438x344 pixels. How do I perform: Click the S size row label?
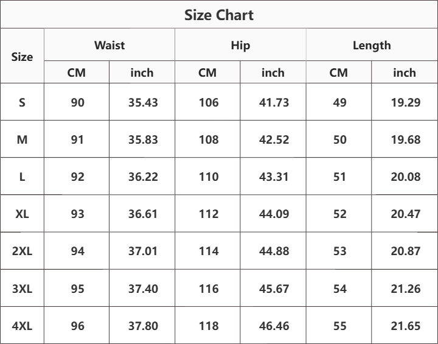22,102
